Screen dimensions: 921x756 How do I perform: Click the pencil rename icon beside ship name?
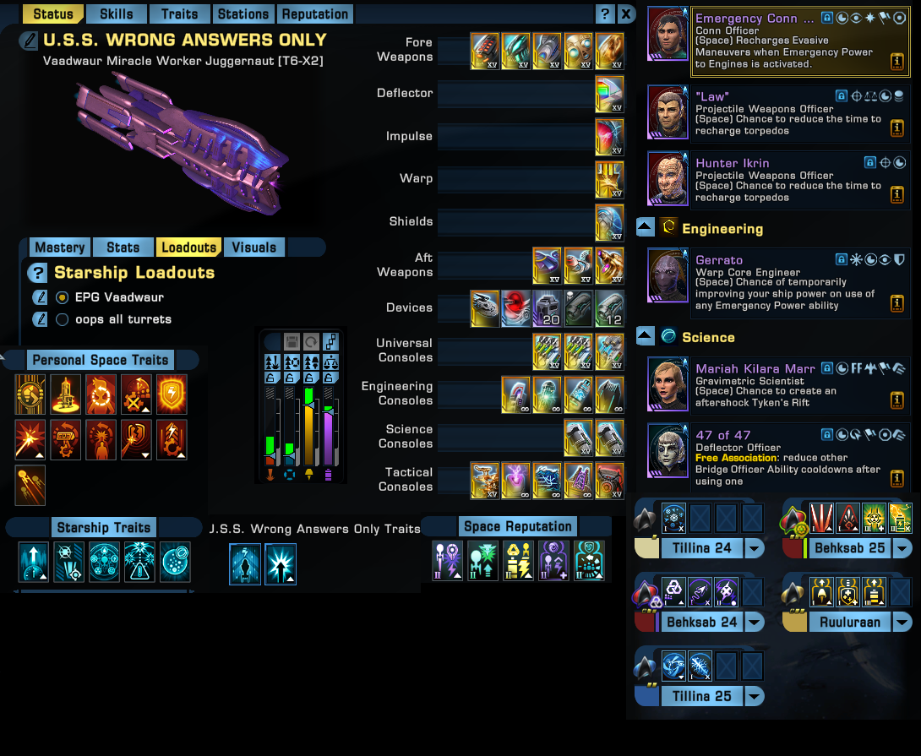pos(28,41)
